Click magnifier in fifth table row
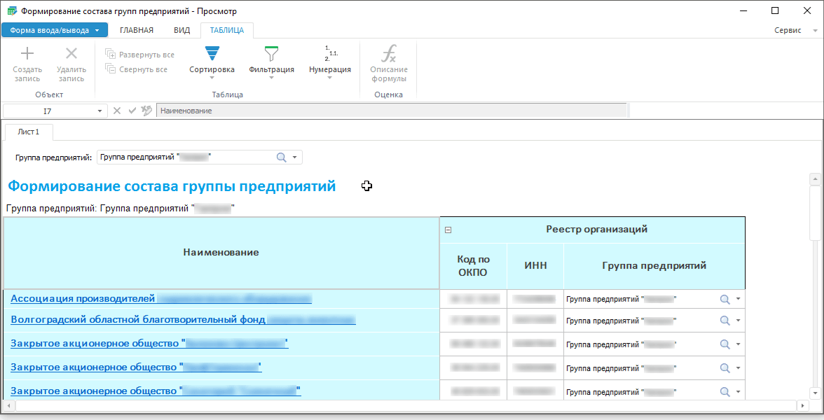The image size is (824, 420). 725,392
